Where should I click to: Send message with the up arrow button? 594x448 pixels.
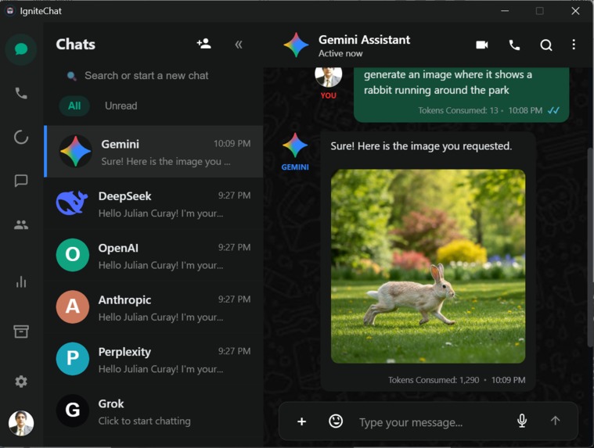[555, 421]
